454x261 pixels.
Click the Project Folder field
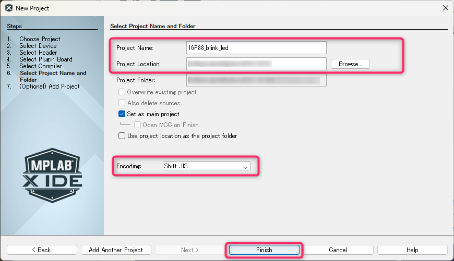click(x=256, y=80)
